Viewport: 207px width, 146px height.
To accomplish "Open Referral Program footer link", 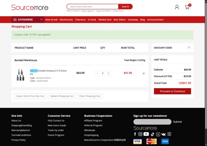I will (x=93, y=125).
